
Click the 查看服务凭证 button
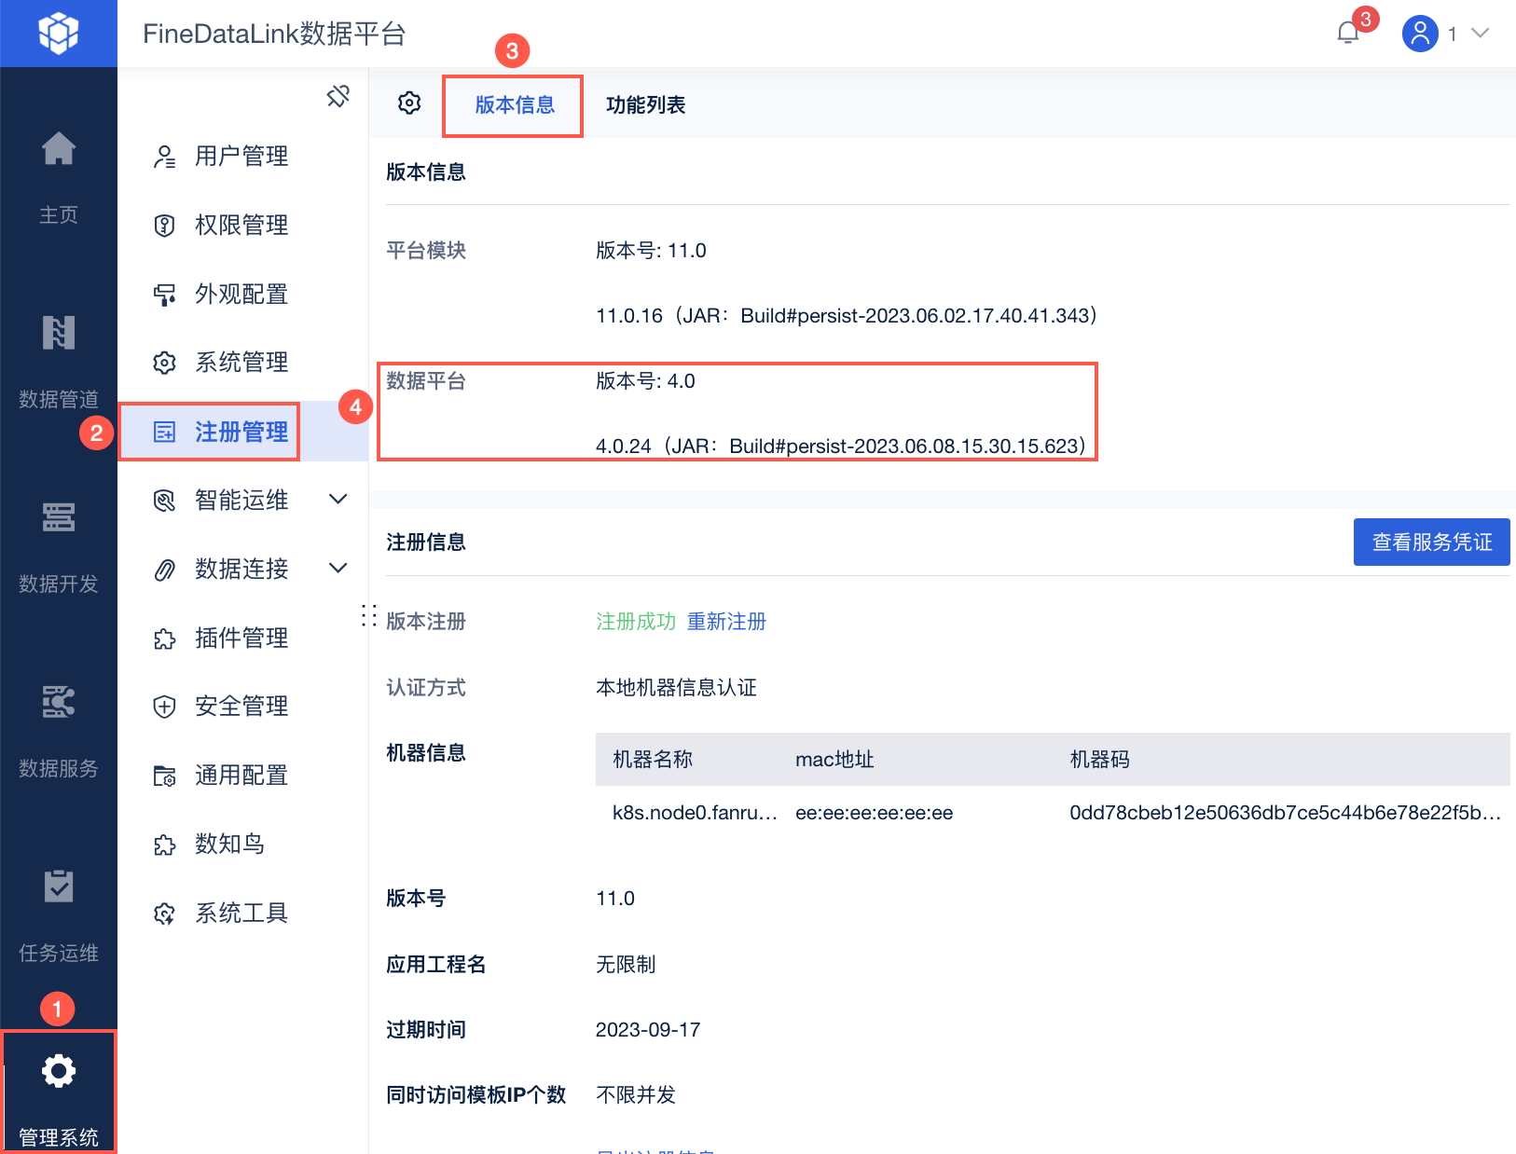pyautogui.click(x=1432, y=543)
